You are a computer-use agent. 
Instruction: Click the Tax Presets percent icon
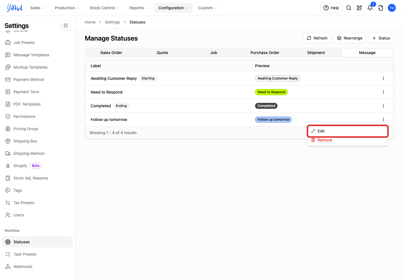click(8, 203)
